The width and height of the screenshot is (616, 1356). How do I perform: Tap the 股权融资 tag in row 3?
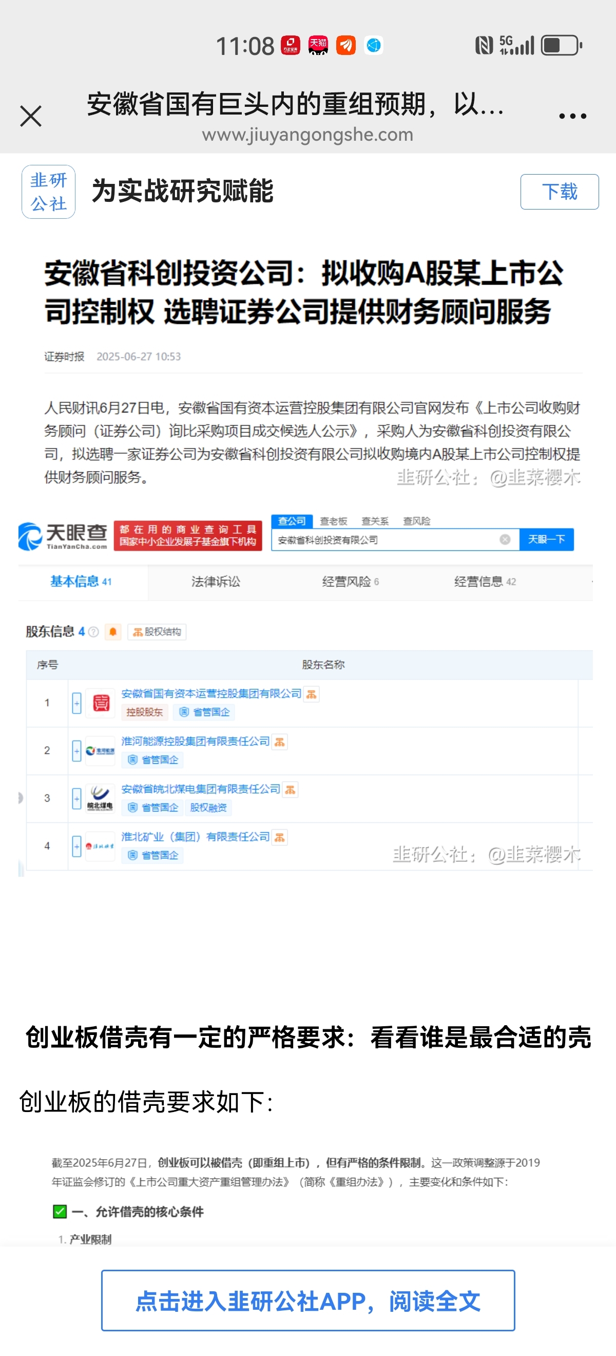click(208, 807)
